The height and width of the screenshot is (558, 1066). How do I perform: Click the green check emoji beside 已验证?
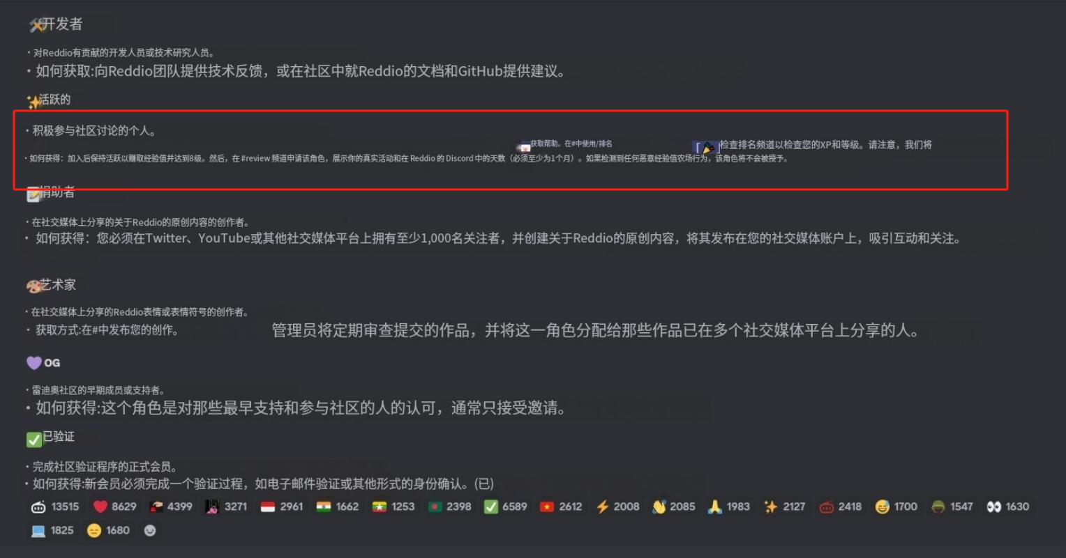(34, 440)
